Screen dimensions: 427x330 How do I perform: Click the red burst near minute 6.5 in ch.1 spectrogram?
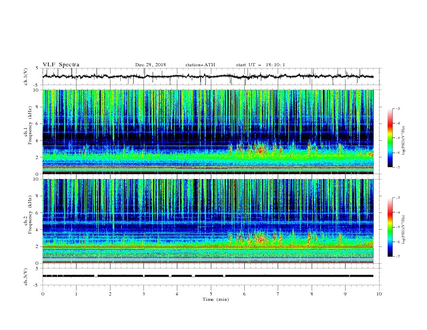(x=261, y=149)
